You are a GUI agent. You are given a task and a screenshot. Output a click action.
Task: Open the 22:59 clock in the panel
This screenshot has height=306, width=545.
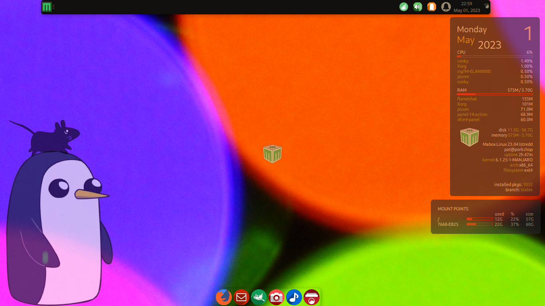467,4
